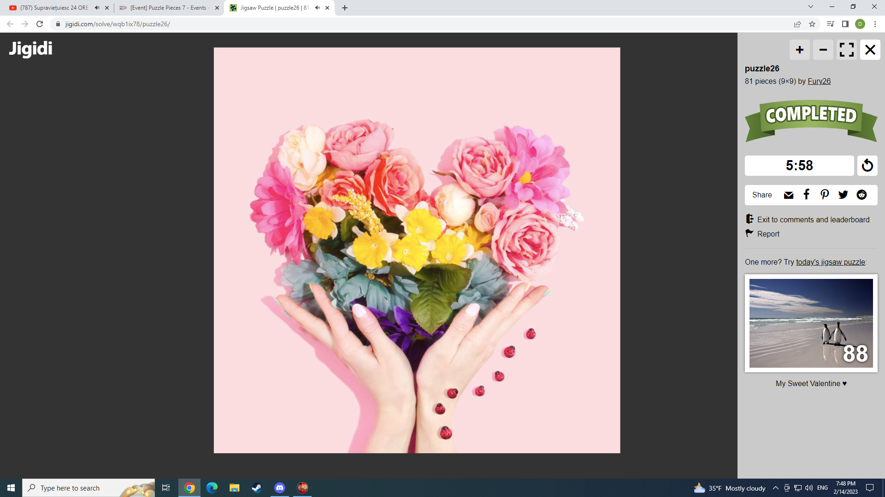The image size is (885, 497).
Task: Open today's jigsaw puzzle link
Action: click(830, 262)
